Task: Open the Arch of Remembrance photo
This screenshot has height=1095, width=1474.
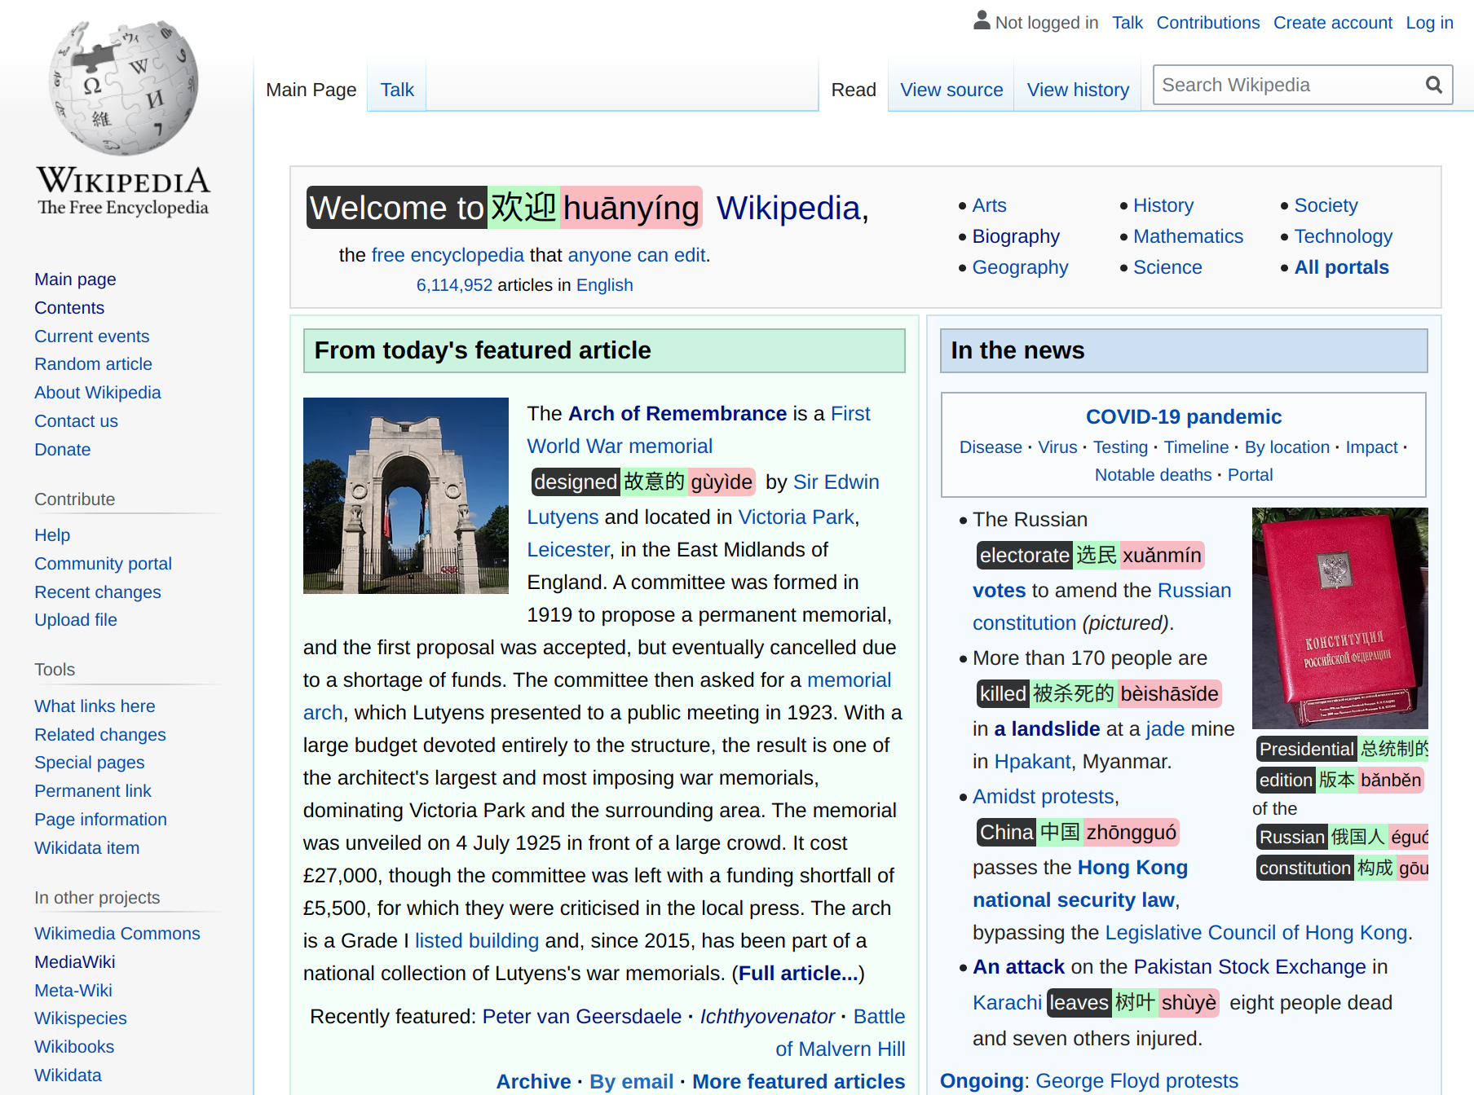Action: [x=406, y=495]
